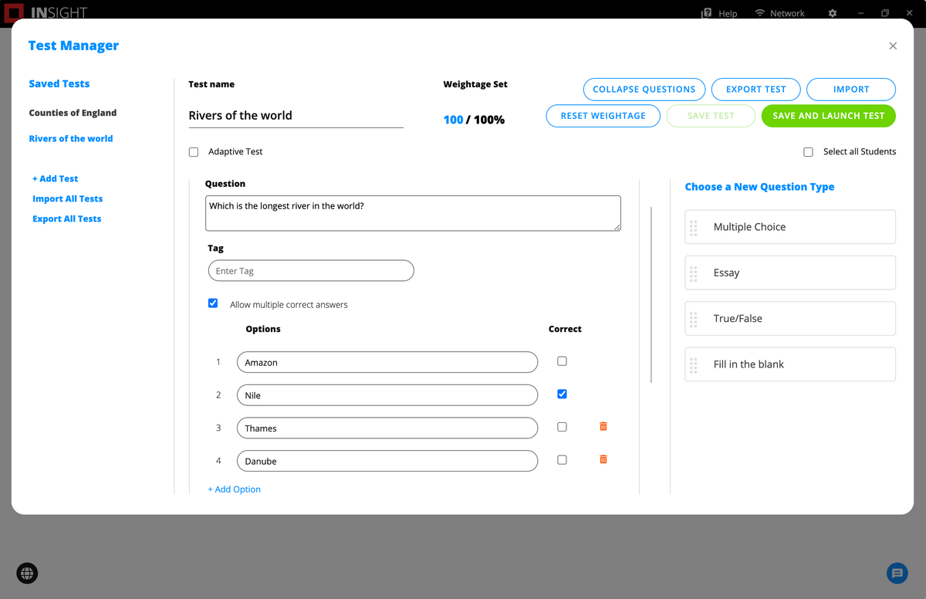Image resolution: width=926 pixels, height=599 pixels.
Task: Click the Reset Weightage button
Action: 603,116
